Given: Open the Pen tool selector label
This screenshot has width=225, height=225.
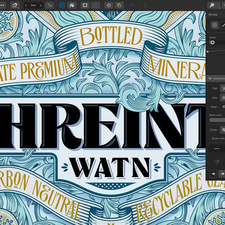Looking at the screenshot, I should pos(34,5).
